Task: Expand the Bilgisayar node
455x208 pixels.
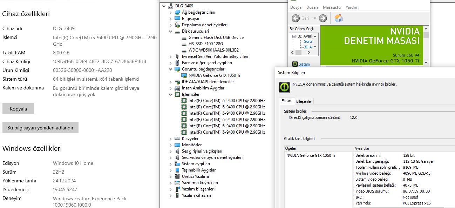Action: (x=170, y=19)
